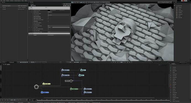Expand the Video Processing node category
Viewport: 191px width, 103px height.
point(171,101)
